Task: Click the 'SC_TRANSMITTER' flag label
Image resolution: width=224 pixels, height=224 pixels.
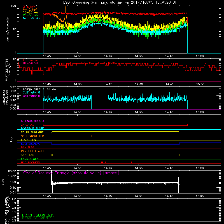Action: click(x=32, y=136)
